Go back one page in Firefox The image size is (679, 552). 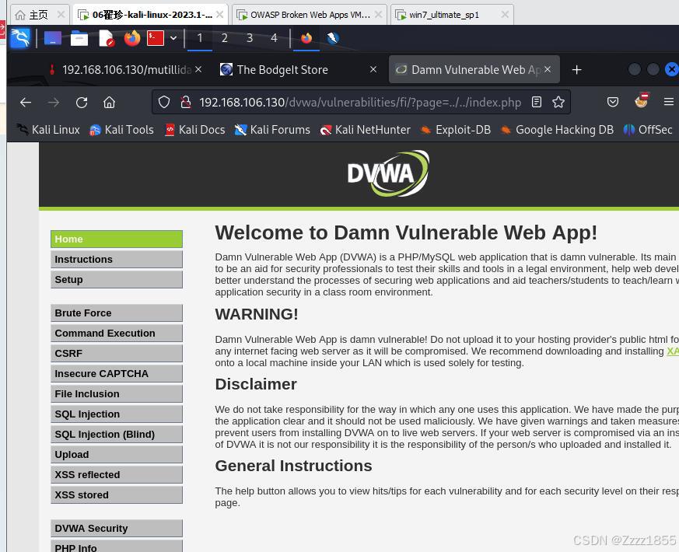point(26,102)
